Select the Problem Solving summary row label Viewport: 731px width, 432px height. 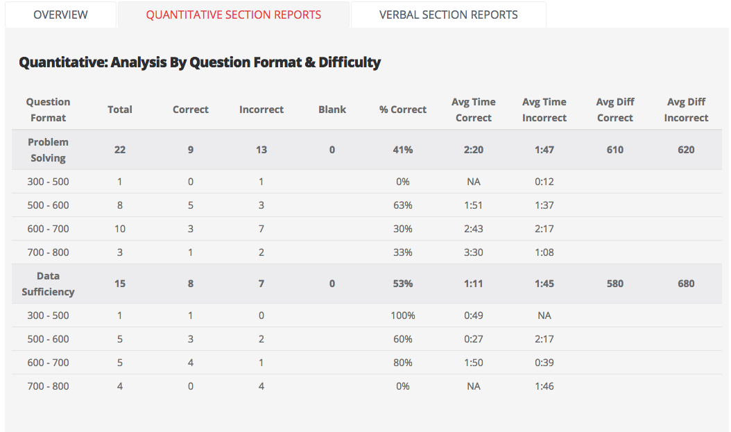49,150
